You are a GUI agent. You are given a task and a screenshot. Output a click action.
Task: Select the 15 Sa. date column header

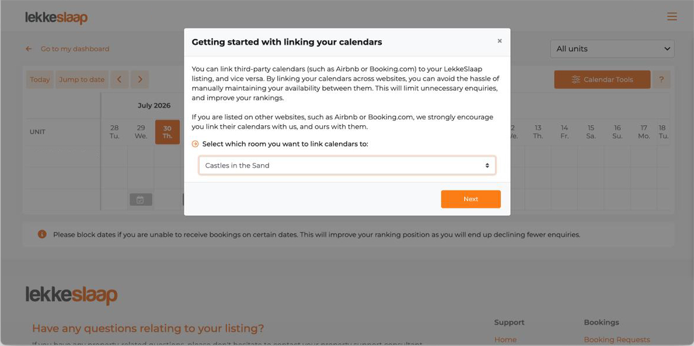[x=591, y=132]
